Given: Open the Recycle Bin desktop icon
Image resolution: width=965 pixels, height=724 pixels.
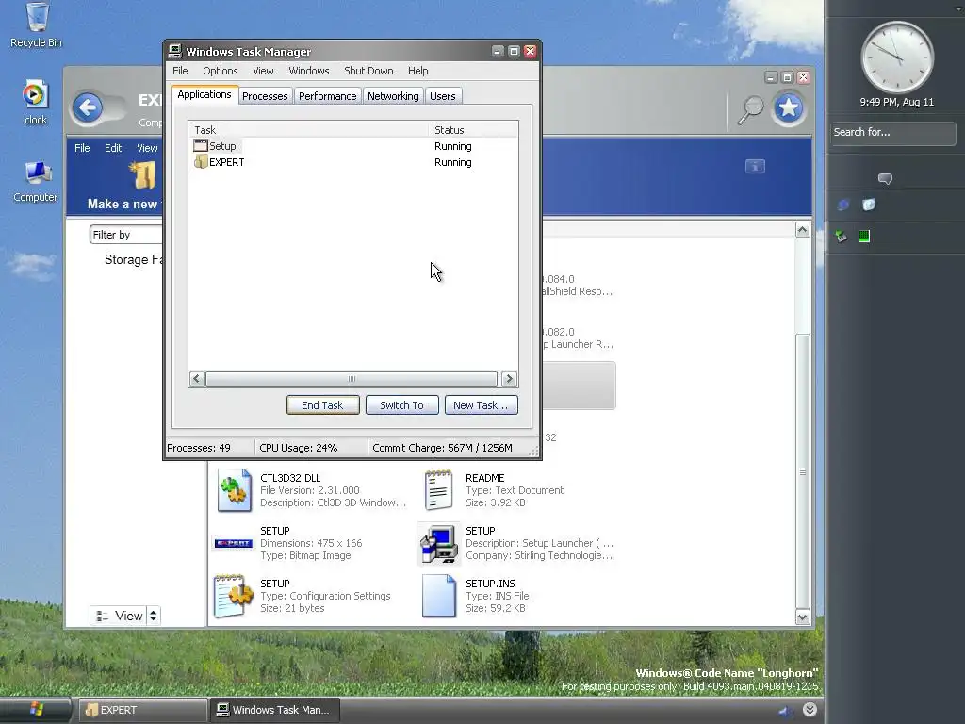Looking at the screenshot, I should (37, 25).
